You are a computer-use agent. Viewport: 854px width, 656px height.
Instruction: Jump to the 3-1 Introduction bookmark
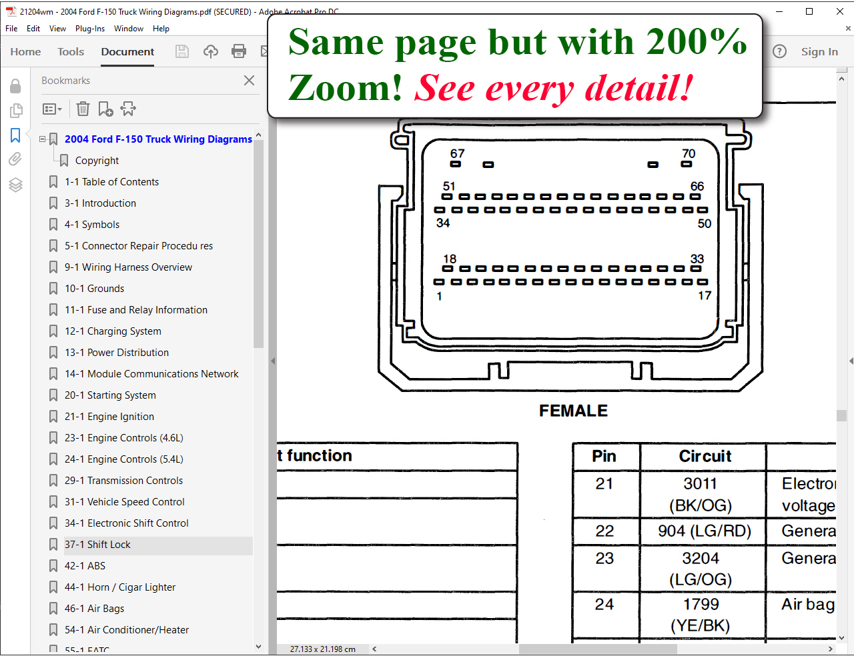(x=100, y=203)
